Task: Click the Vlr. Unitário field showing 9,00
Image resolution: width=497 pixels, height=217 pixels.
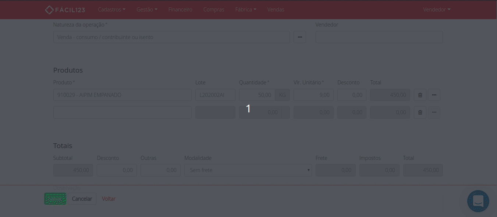Action: pos(313,95)
